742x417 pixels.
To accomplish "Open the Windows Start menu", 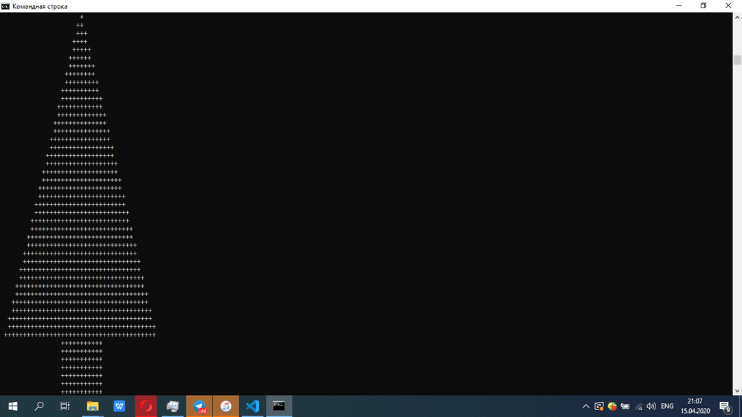I will coord(12,406).
